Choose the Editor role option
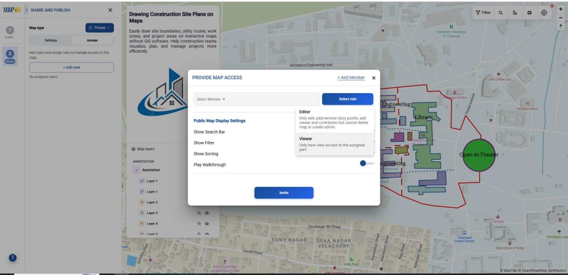This screenshot has height=275, width=568. pos(334,119)
